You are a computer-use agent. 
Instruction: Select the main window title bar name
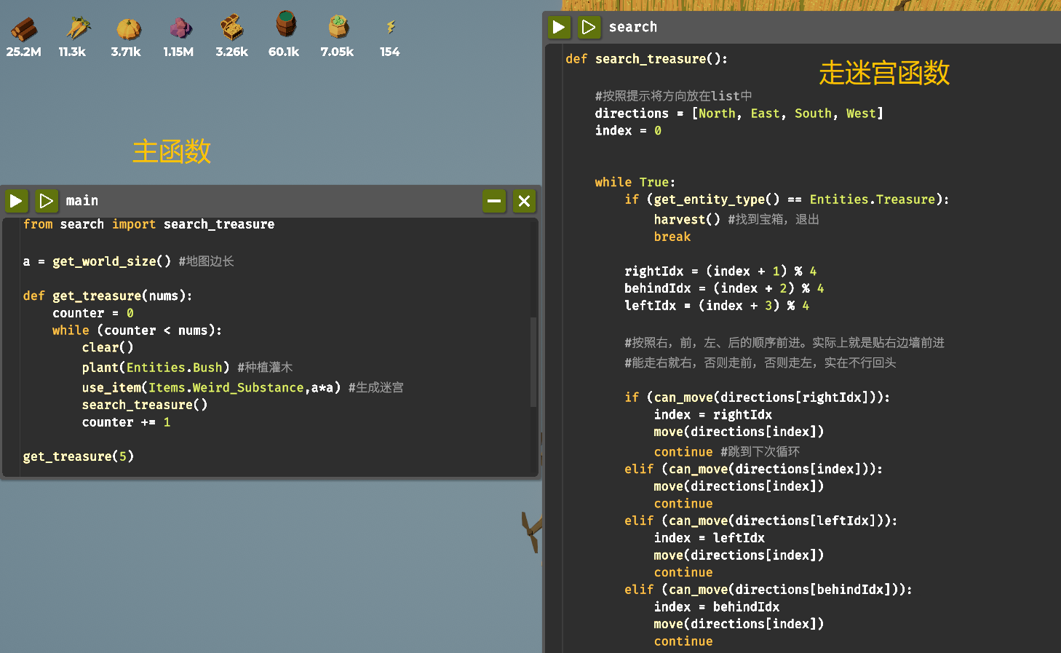(x=82, y=201)
